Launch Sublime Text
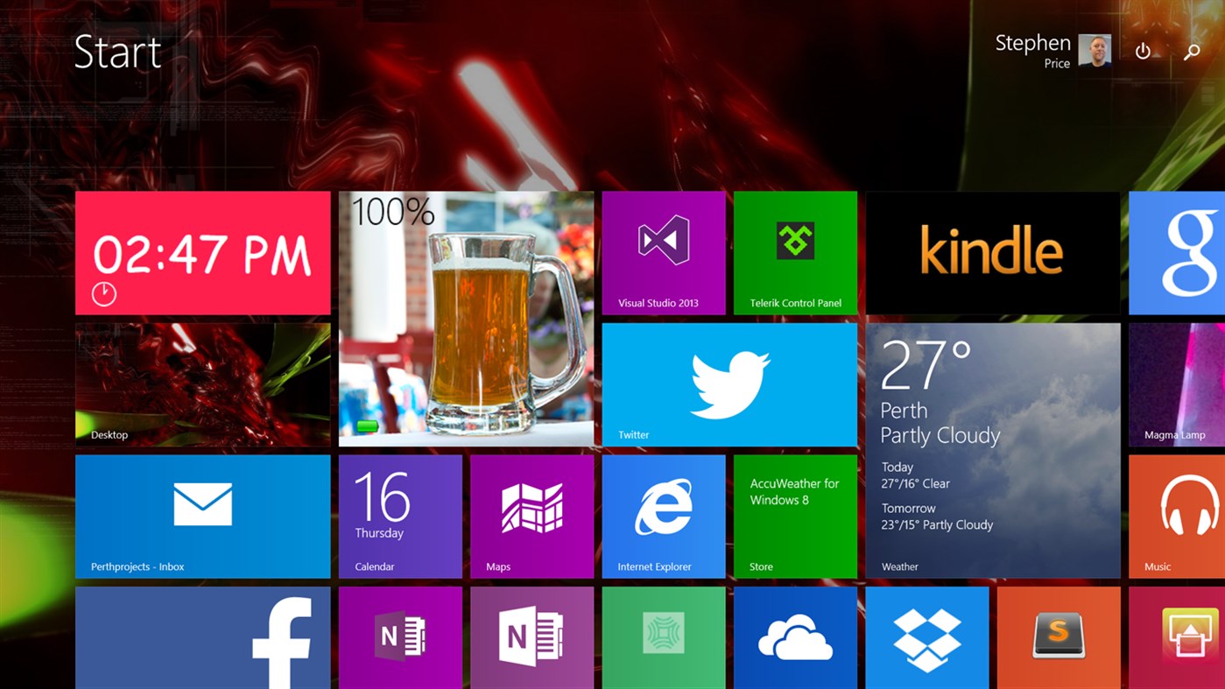The height and width of the screenshot is (689, 1225). pyautogui.click(x=1058, y=637)
